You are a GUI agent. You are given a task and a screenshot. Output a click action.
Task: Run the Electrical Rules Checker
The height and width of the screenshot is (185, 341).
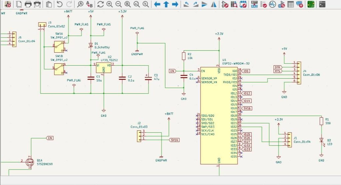point(263,4)
